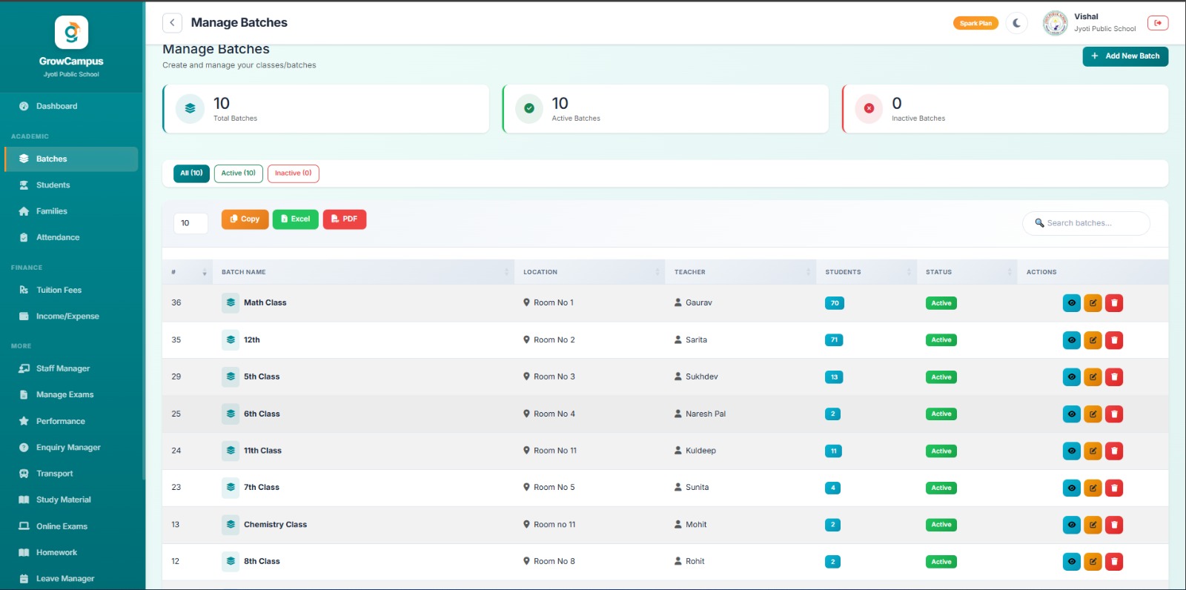This screenshot has width=1186, height=590.
Task: View details of the 7th Class batch
Action: click(1071, 488)
